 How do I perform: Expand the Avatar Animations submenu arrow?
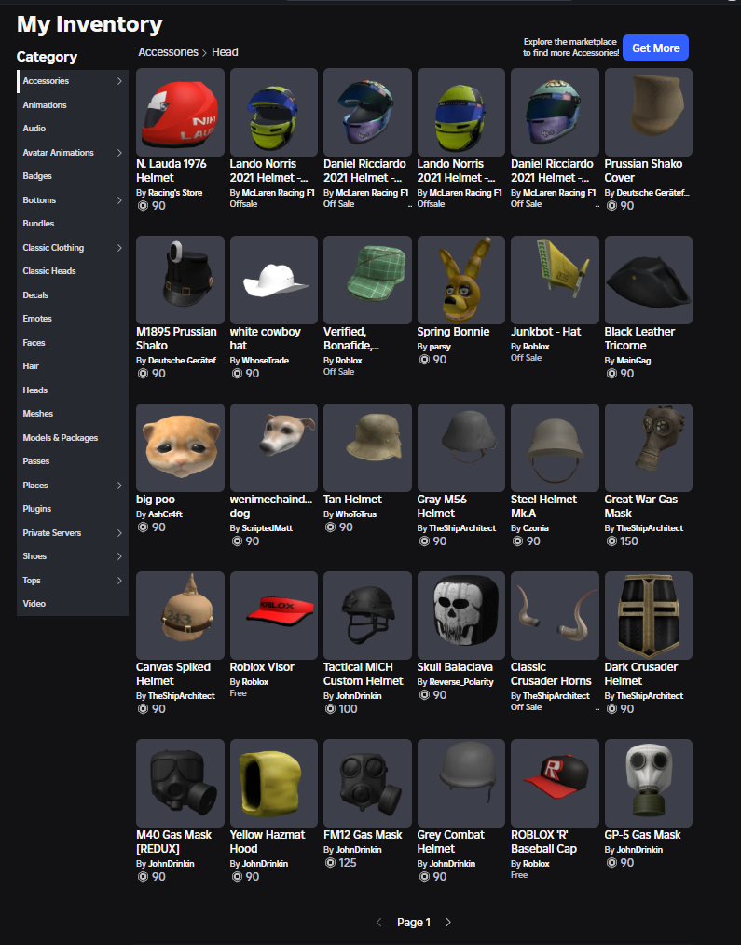click(x=119, y=153)
